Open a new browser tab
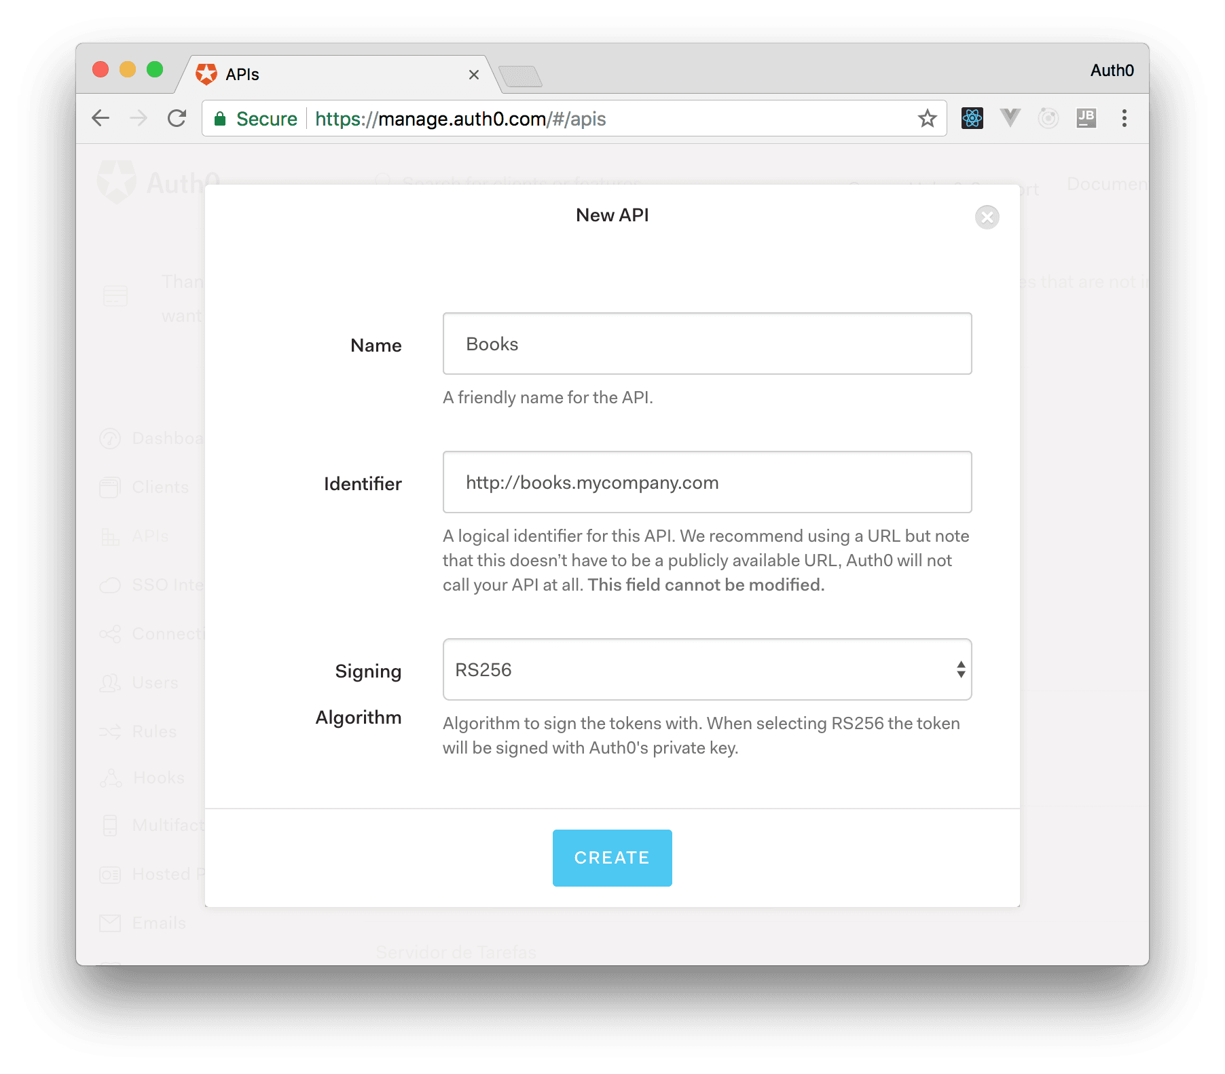 tap(520, 76)
